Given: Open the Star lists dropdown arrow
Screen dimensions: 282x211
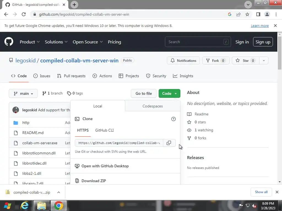Looking at the screenshot, I should click(x=264, y=61).
